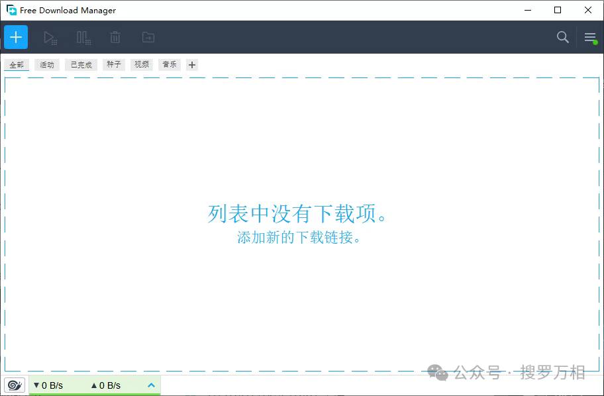Screen dimensions: 604x396
Task: Open the 音乐 music tab
Action: [x=169, y=64]
